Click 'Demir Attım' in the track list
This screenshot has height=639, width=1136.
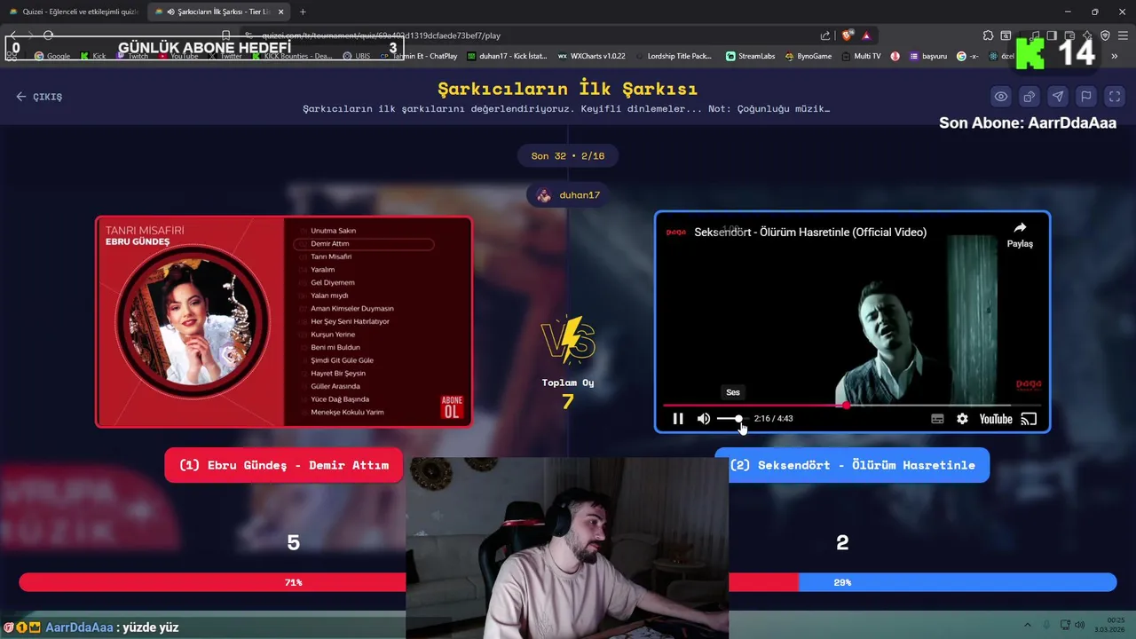pyautogui.click(x=330, y=243)
